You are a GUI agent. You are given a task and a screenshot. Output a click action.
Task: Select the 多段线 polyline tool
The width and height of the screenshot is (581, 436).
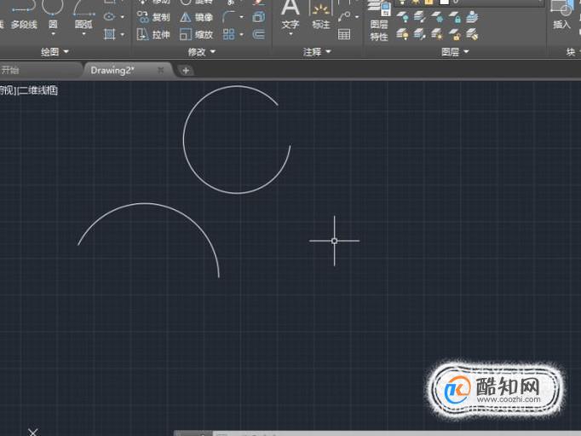23,15
